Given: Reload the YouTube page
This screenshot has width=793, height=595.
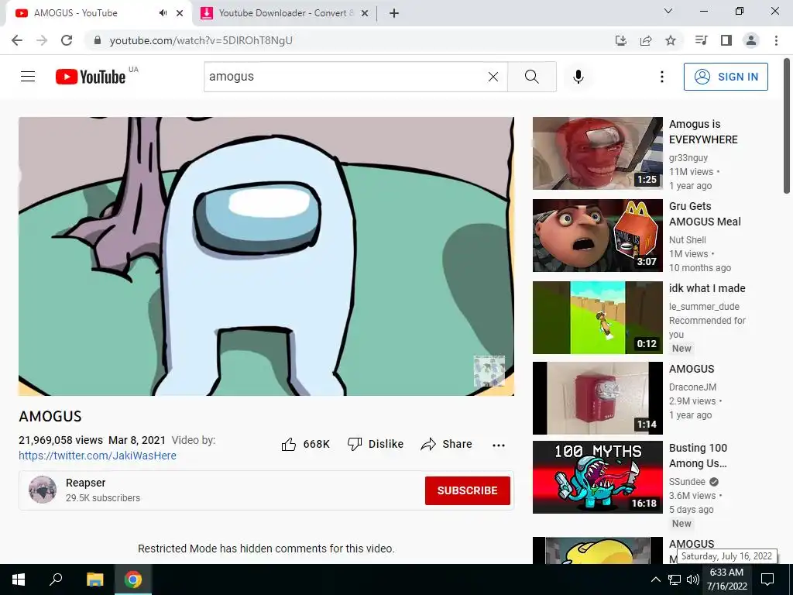Looking at the screenshot, I should 67,40.
